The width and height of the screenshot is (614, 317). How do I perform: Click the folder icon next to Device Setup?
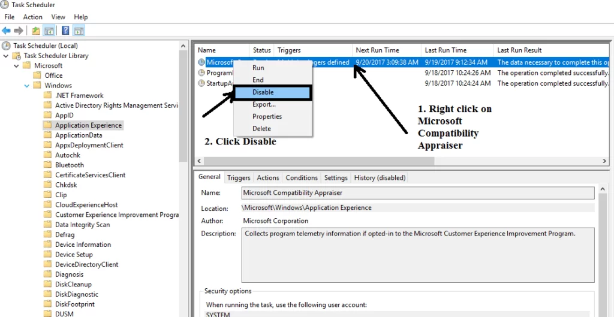click(x=48, y=255)
